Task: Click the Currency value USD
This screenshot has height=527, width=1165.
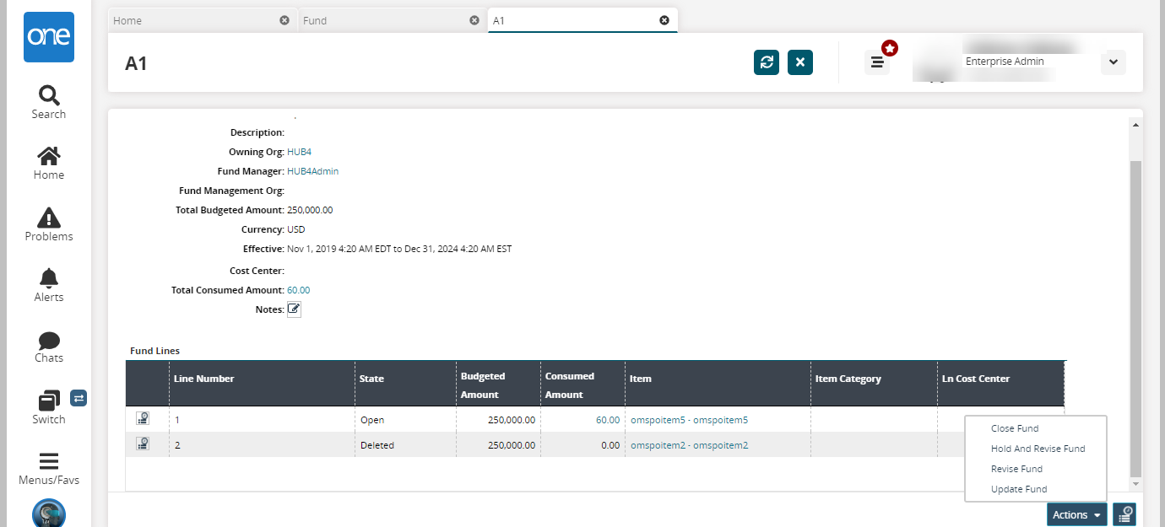Action: click(x=296, y=229)
